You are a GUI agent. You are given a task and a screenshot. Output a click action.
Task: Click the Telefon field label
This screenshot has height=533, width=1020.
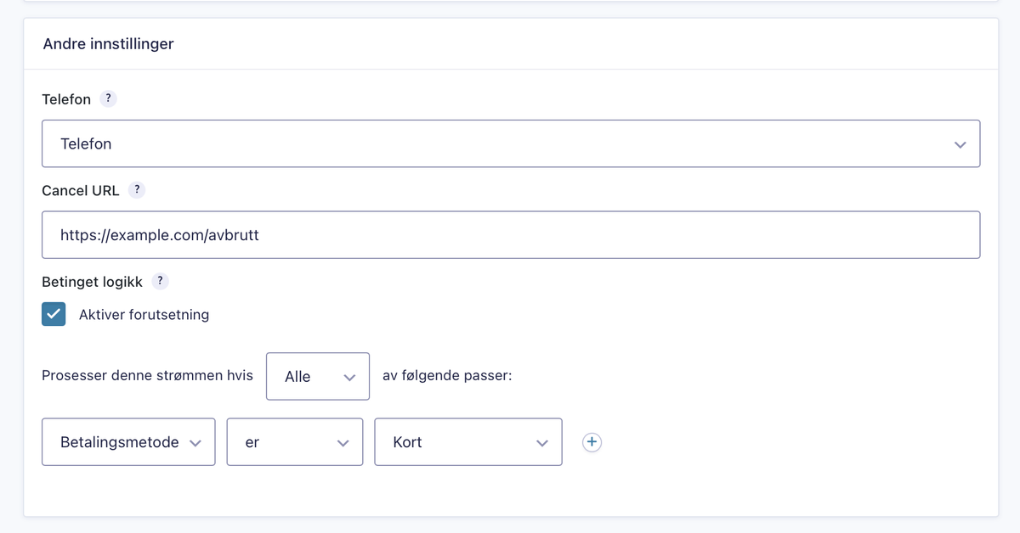(x=66, y=99)
